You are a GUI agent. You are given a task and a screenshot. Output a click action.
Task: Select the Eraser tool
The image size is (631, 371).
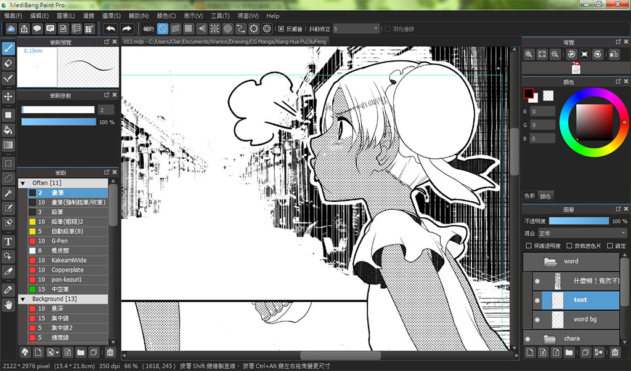tap(9, 63)
